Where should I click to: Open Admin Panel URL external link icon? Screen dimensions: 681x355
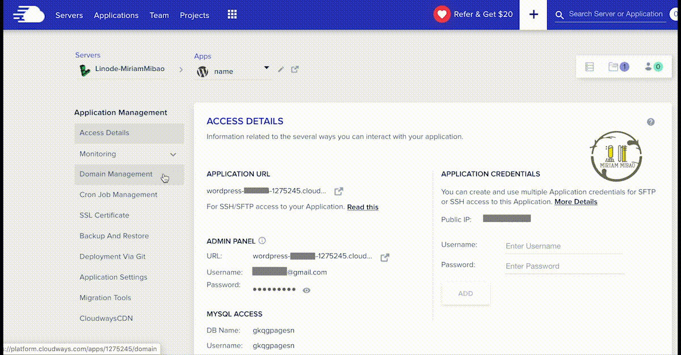[385, 257]
